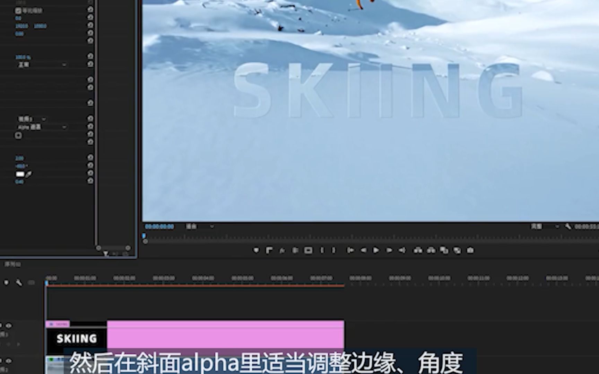The image size is (599, 374).
Task: Add a marker using the program monitor marker icon
Action: 257,250
